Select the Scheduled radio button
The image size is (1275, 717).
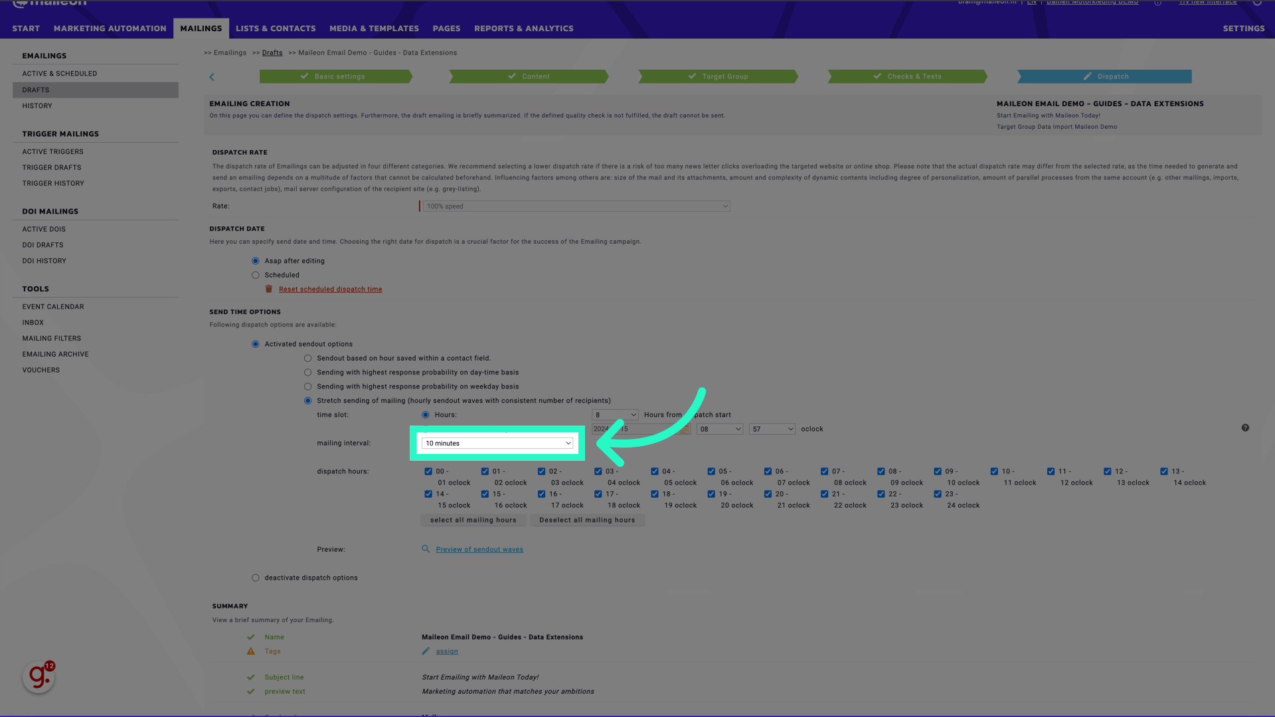point(256,275)
